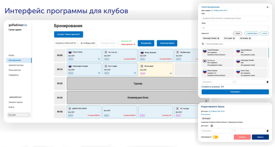Click the search magnifier icon in the new booking panel
This screenshot has height=147, width=275.
click(x=203, y=44)
